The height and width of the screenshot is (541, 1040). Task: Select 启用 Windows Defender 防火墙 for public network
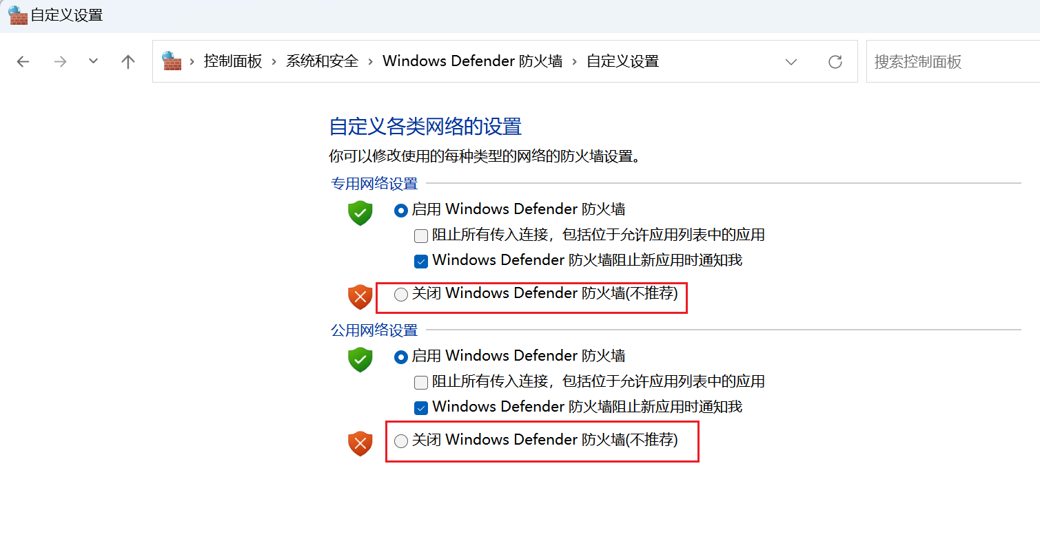click(401, 357)
